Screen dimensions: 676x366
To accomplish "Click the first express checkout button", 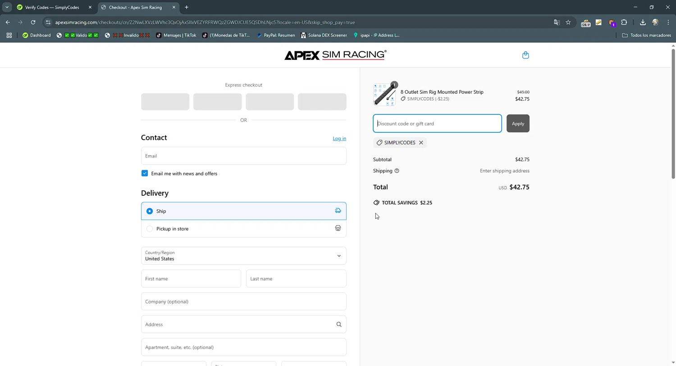I will (165, 102).
